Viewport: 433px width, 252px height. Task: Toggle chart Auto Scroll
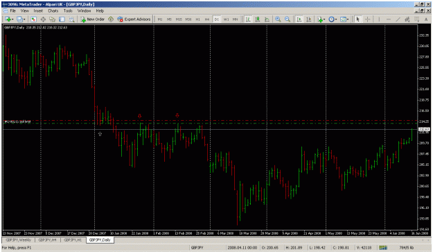pyautogui.click(x=299, y=19)
